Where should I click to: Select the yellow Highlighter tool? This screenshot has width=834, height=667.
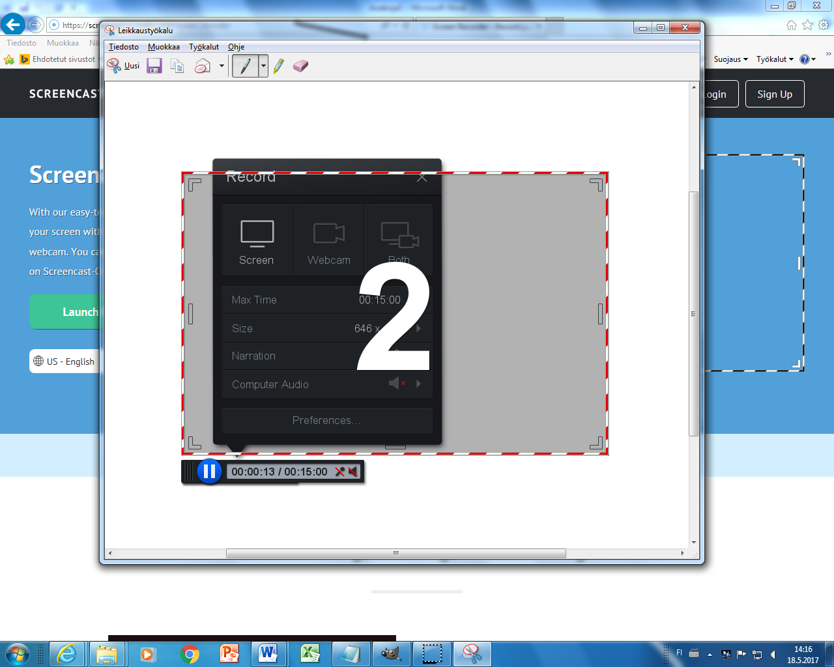[279, 66]
